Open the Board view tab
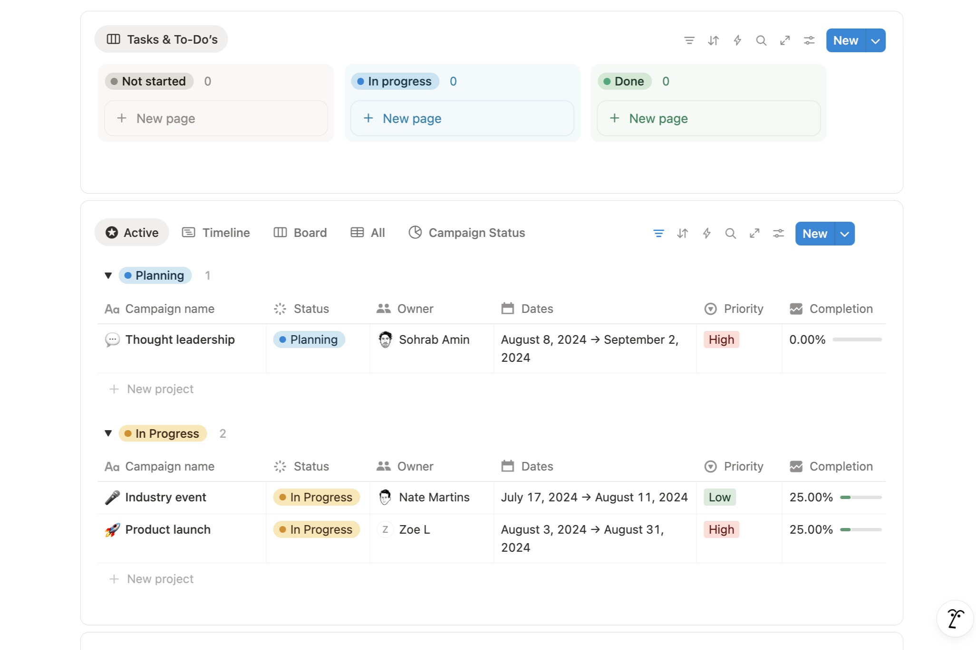 300,233
